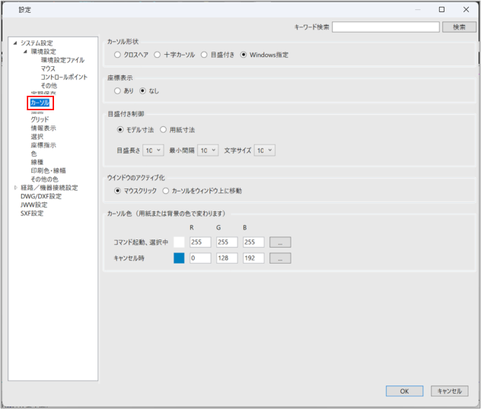The image size is (481, 409).
Task: Select 用紙寸法 radio button
Action: 163,130
